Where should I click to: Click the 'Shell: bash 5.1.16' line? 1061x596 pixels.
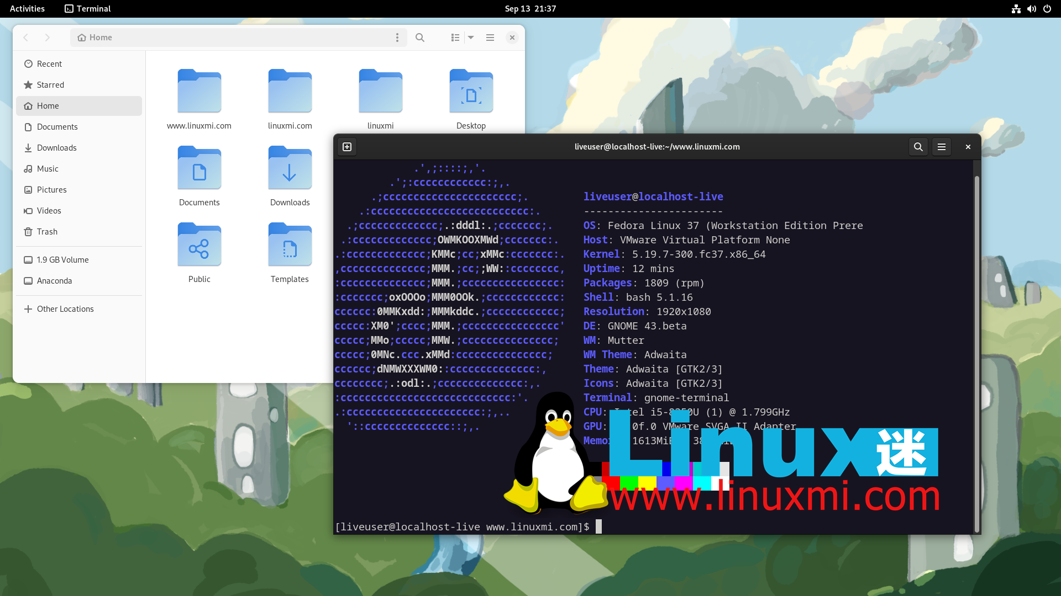(x=638, y=297)
